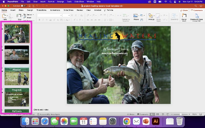Click the New Slide icon
The image size is (205, 128).
pyautogui.click(x=19, y=16)
